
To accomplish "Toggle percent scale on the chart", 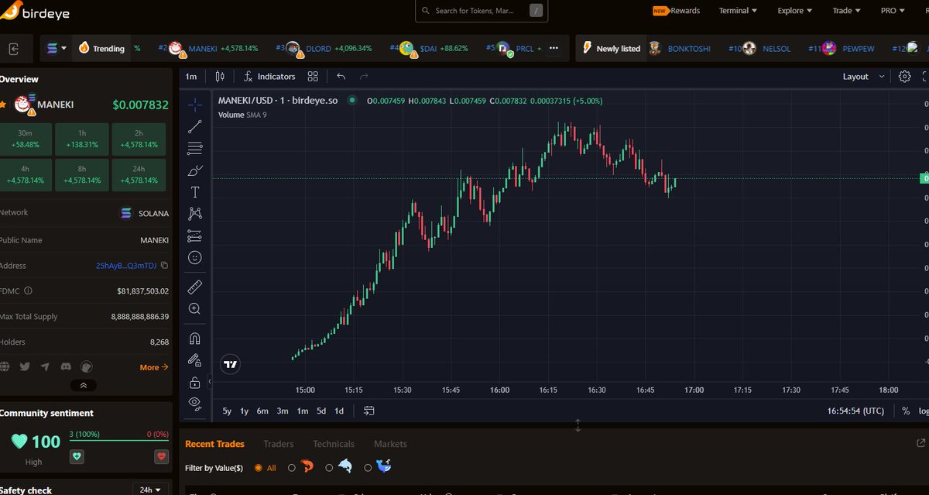I will pos(906,411).
